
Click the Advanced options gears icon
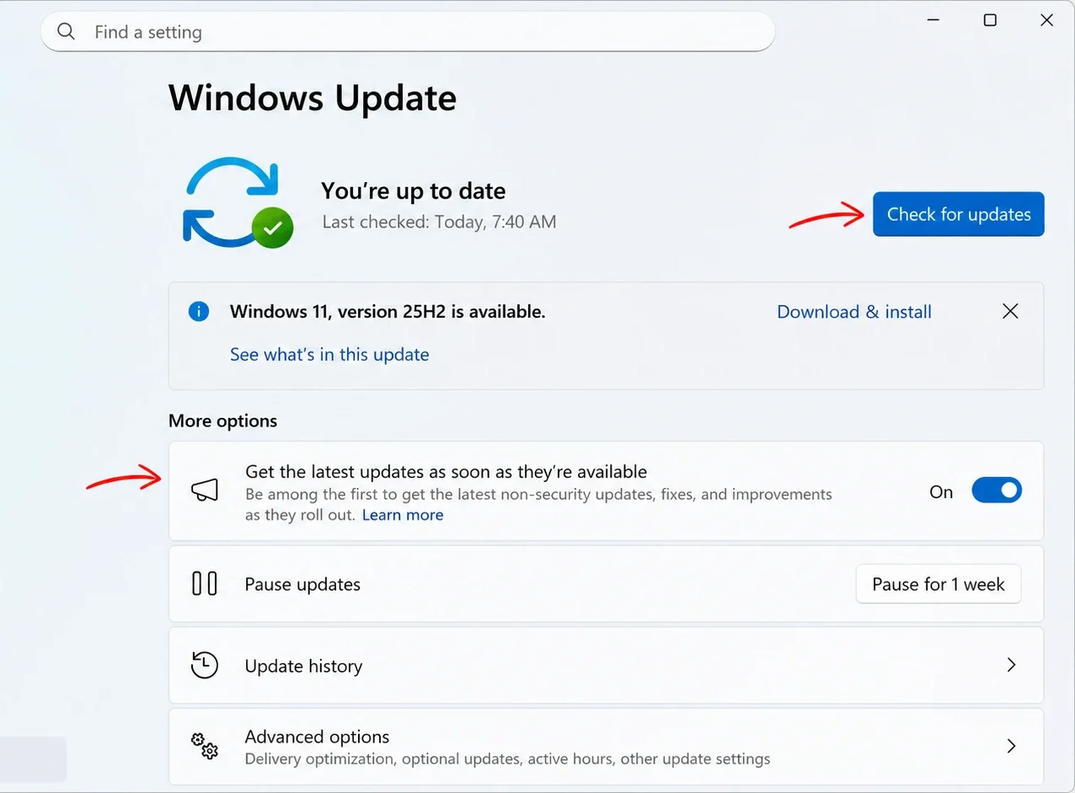(205, 746)
